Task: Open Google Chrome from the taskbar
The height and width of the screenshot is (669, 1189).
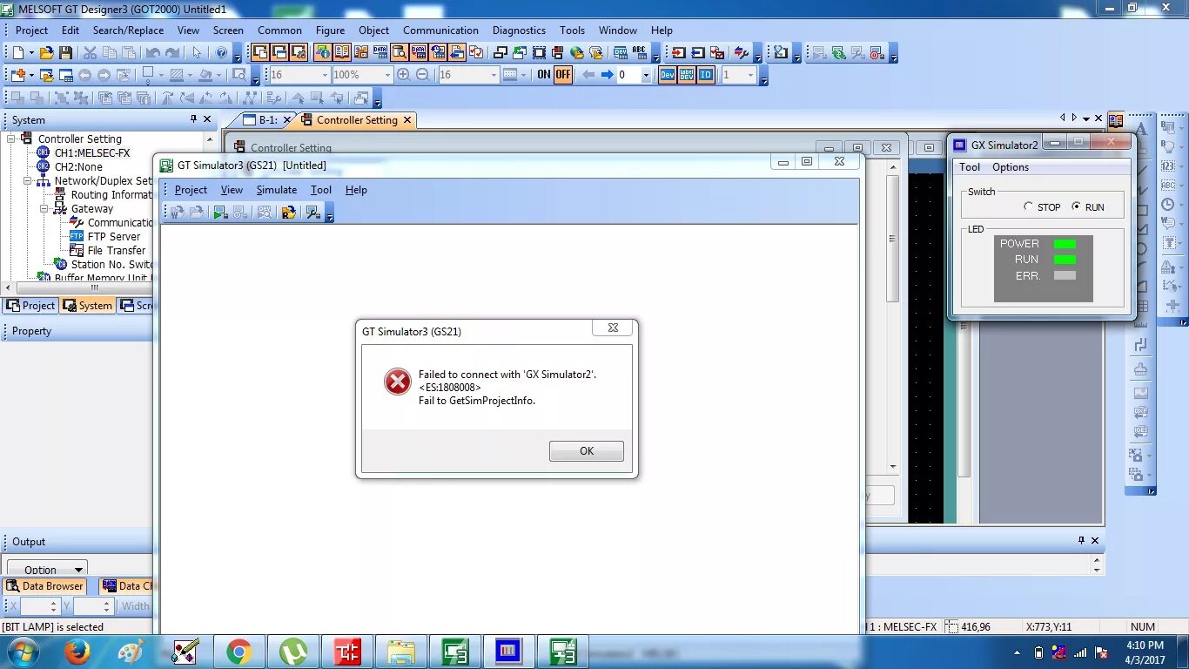Action: click(x=239, y=652)
